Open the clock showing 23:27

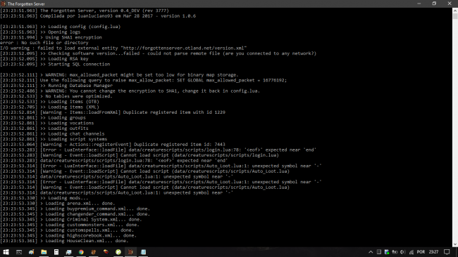tap(433, 252)
